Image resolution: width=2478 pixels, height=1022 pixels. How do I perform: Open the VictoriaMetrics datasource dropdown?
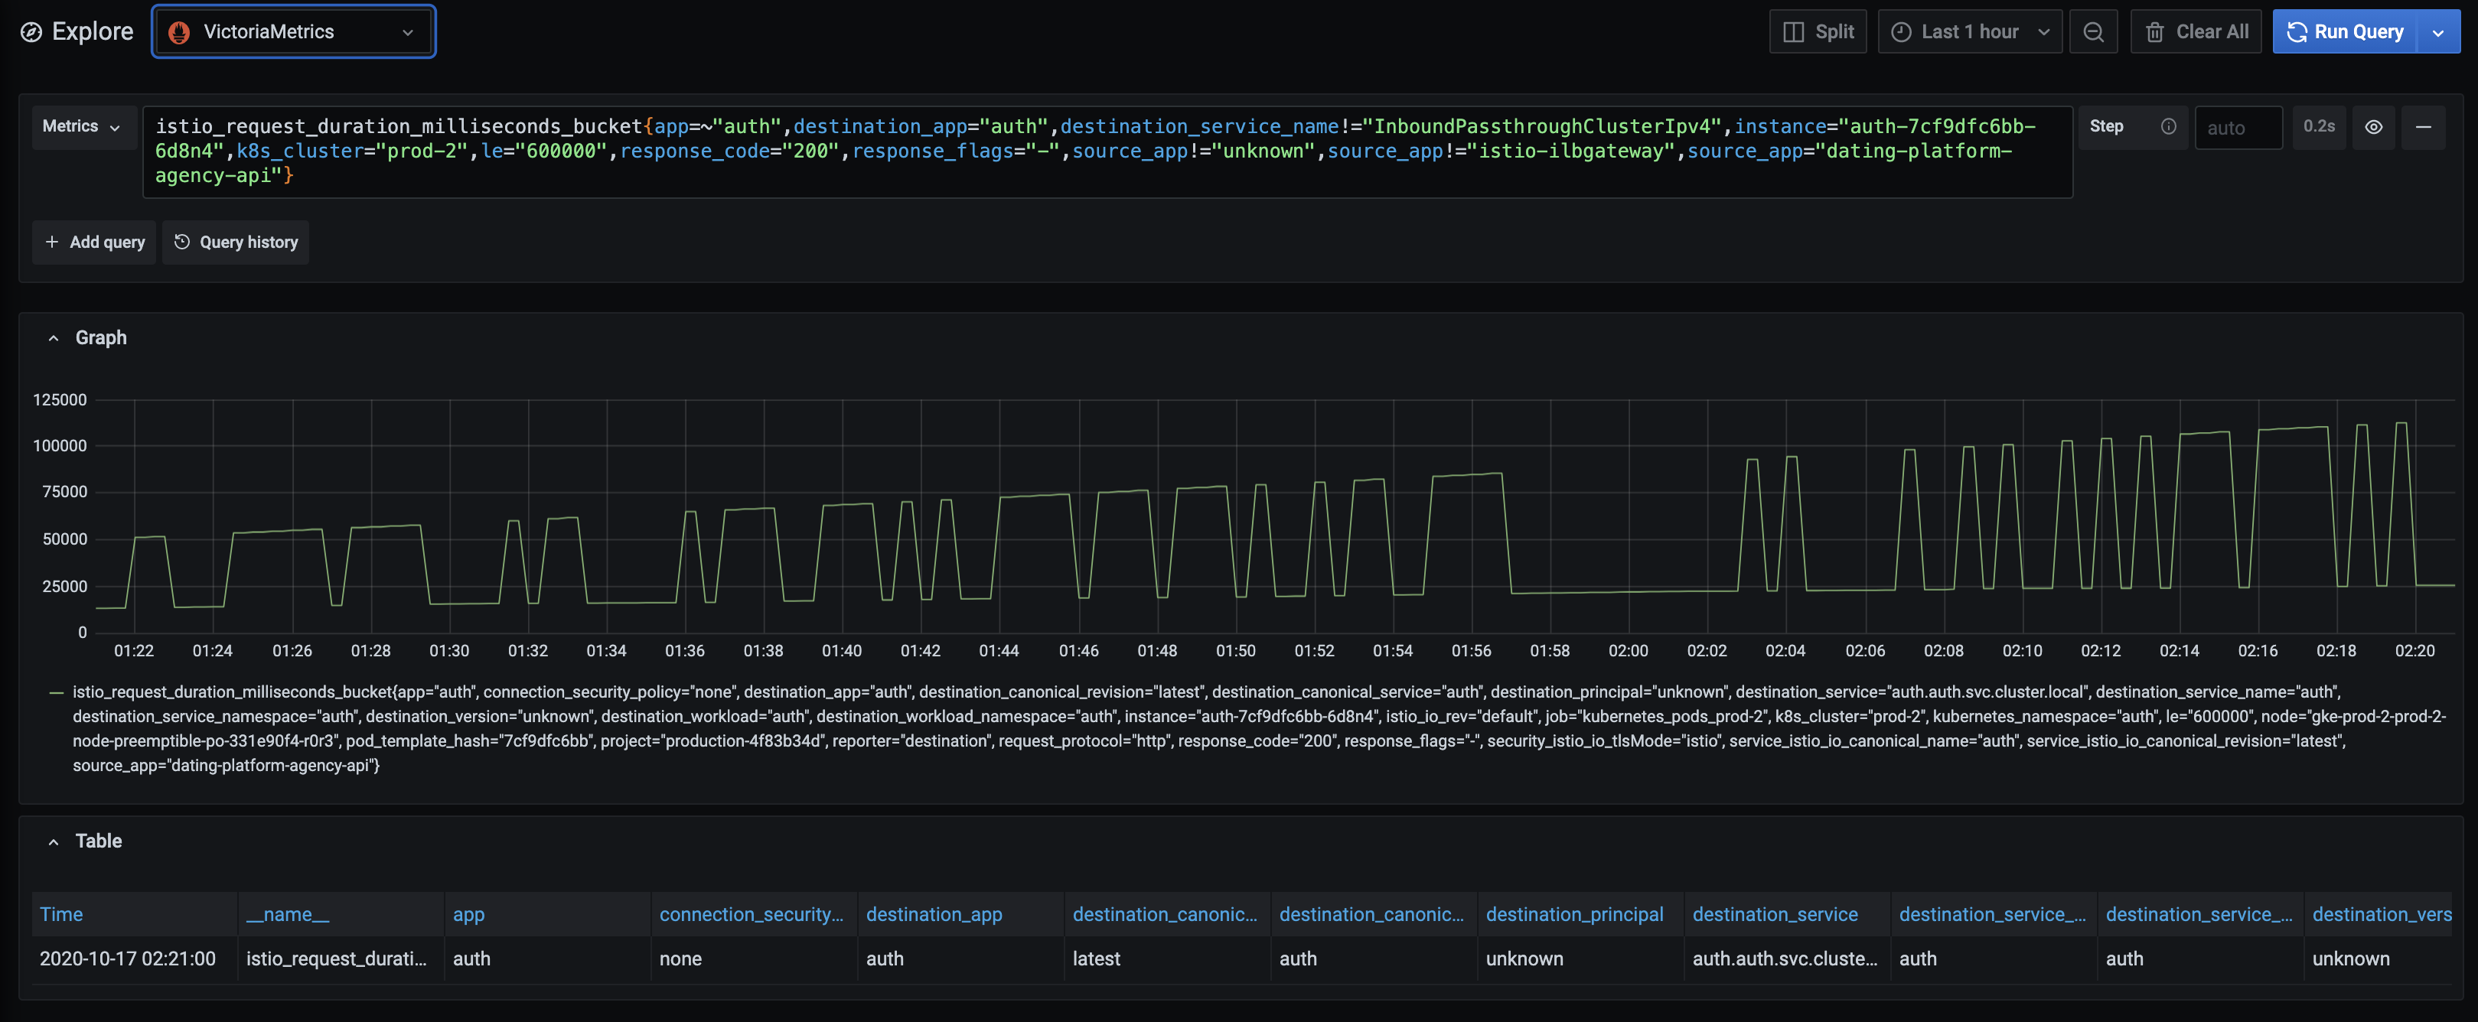coord(292,31)
